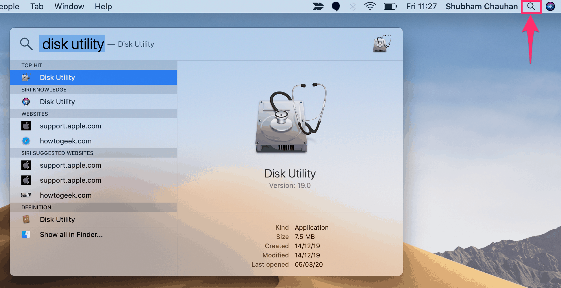Open the Top Hit Disk Utility result

[93, 77]
